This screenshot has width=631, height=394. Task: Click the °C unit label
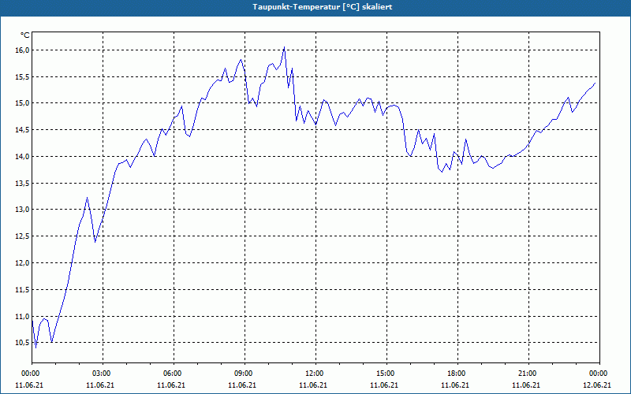point(25,35)
